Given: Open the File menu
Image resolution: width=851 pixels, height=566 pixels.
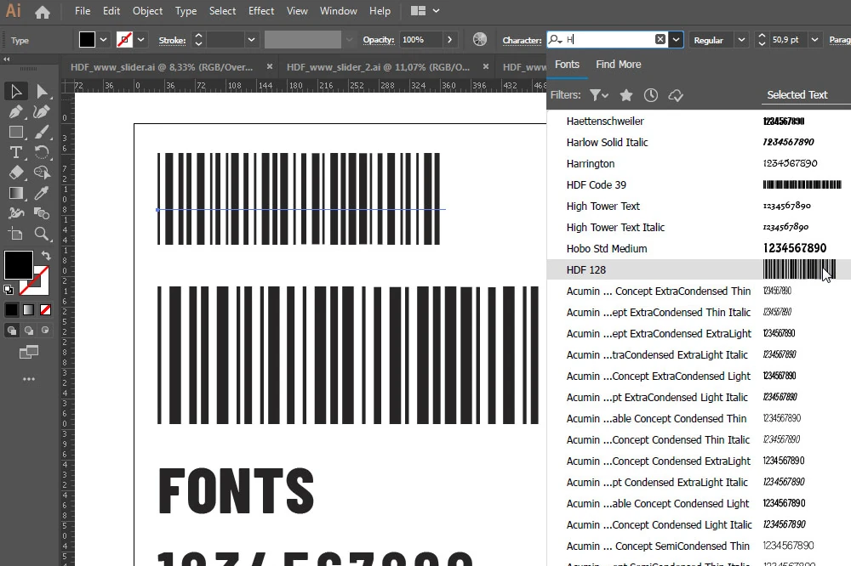Looking at the screenshot, I should (x=83, y=11).
